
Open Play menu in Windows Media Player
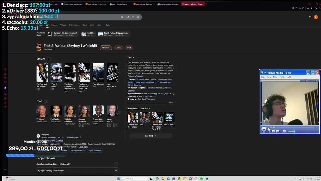(x=275, y=77)
